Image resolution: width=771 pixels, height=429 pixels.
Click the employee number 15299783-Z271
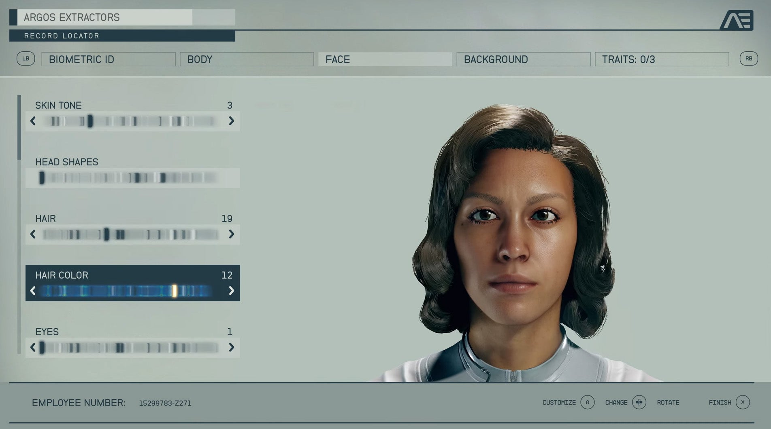165,403
